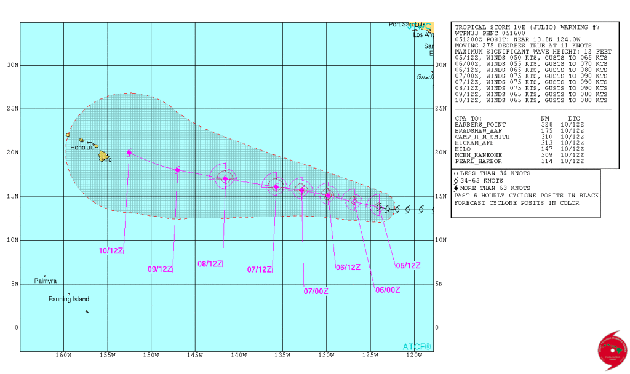Click the 10/12Z forecast position dot
Viewport: 630px width, 374px height.
coord(129,153)
